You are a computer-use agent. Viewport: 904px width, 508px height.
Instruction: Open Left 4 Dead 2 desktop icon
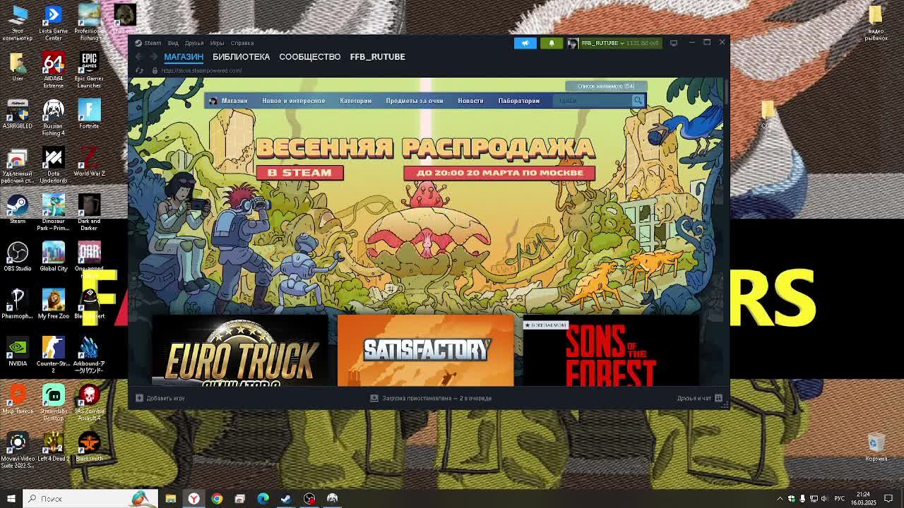[x=53, y=447]
